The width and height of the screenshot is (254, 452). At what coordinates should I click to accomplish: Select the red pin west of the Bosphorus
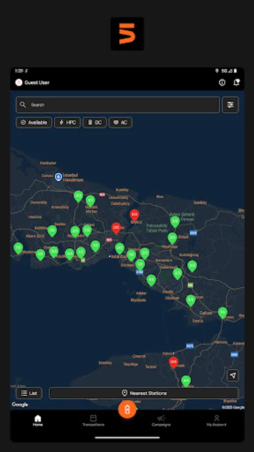pos(116,228)
